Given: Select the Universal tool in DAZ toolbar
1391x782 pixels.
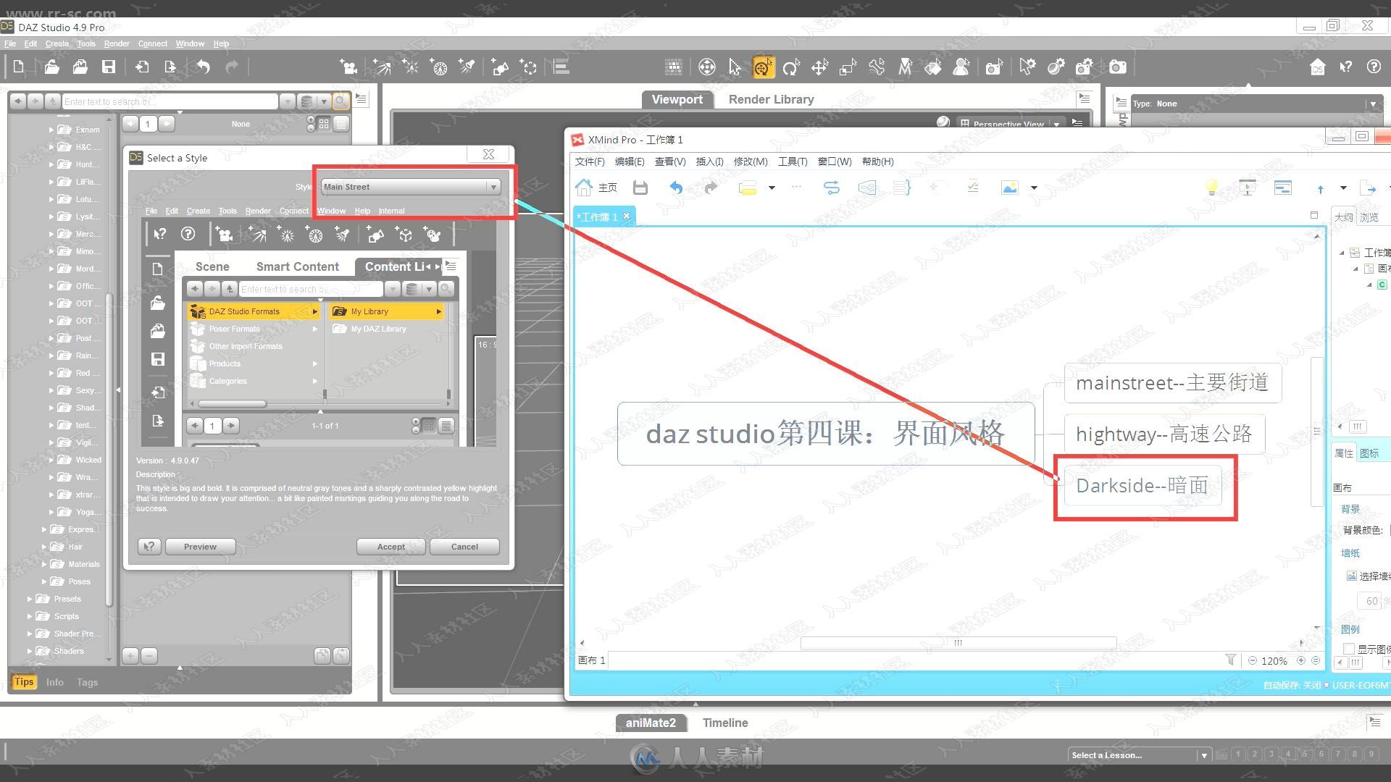Looking at the screenshot, I should point(763,67).
